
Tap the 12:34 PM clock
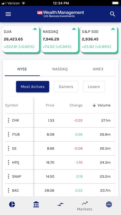pyautogui.click(x=61, y=3)
